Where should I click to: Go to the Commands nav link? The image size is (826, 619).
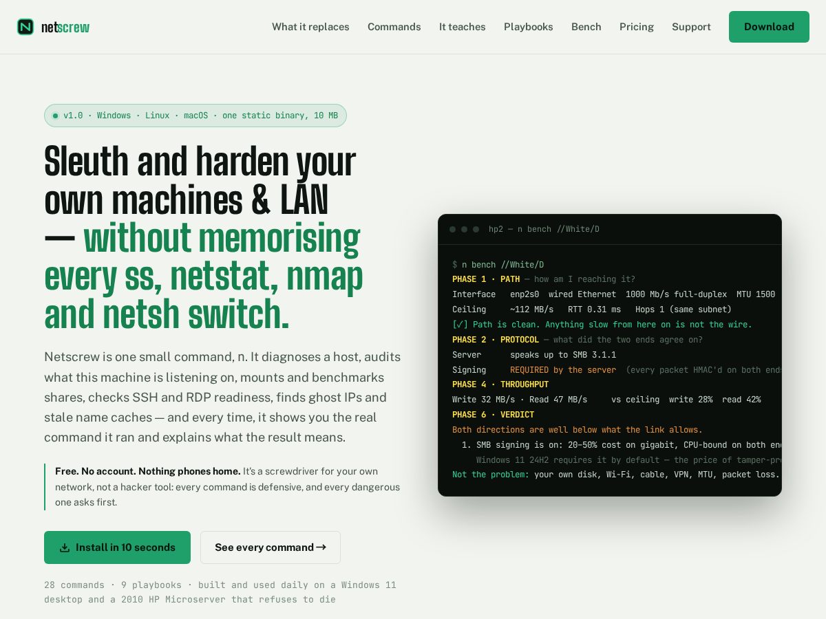pos(394,27)
